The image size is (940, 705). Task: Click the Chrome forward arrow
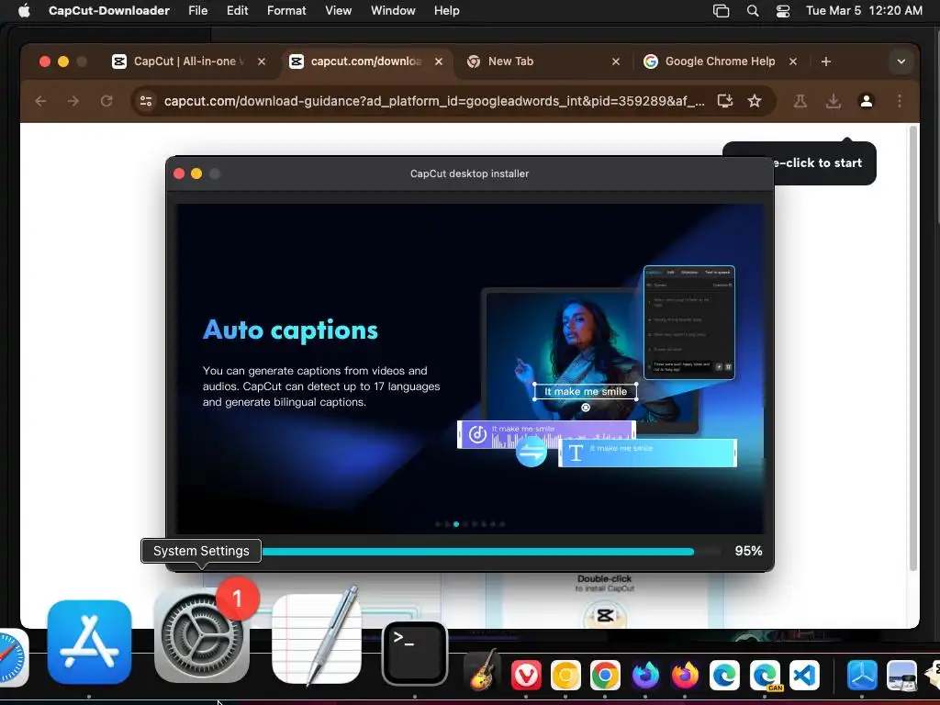point(73,101)
